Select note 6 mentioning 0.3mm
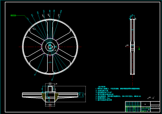This screenshot has height=114, width=162. (x=103, y=98)
